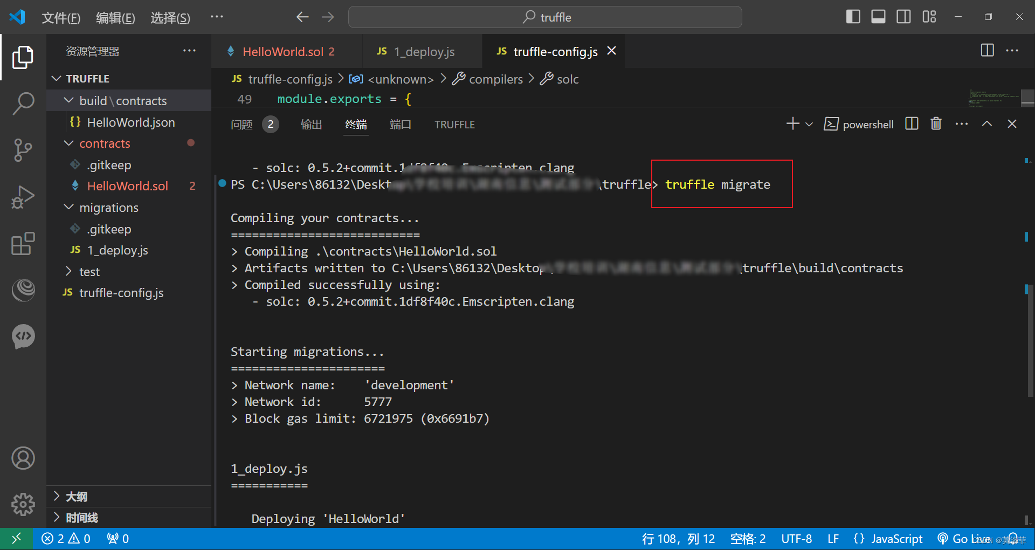Image resolution: width=1035 pixels, height=550 pixels.
Task: Split the terminal panel
Action: (912, 124)
